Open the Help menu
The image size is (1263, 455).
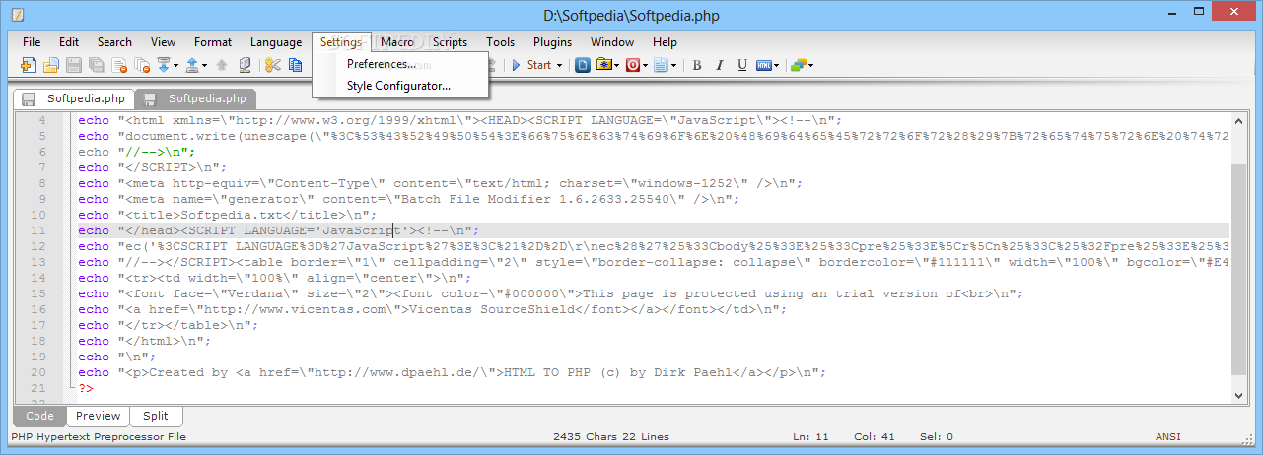coord(665,42)
